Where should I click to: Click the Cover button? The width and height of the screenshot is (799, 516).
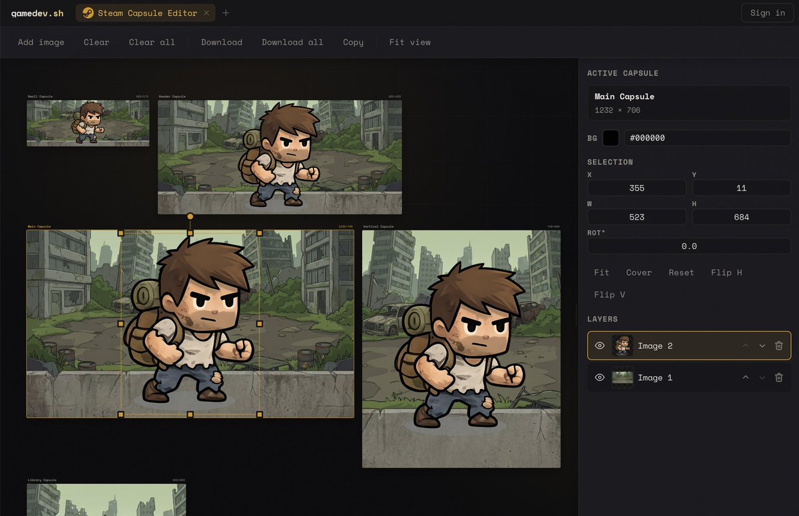639,272
